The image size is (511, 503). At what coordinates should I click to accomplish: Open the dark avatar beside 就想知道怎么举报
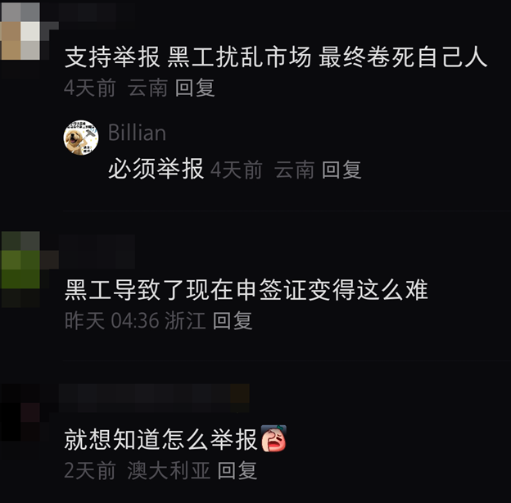(20, 413)
